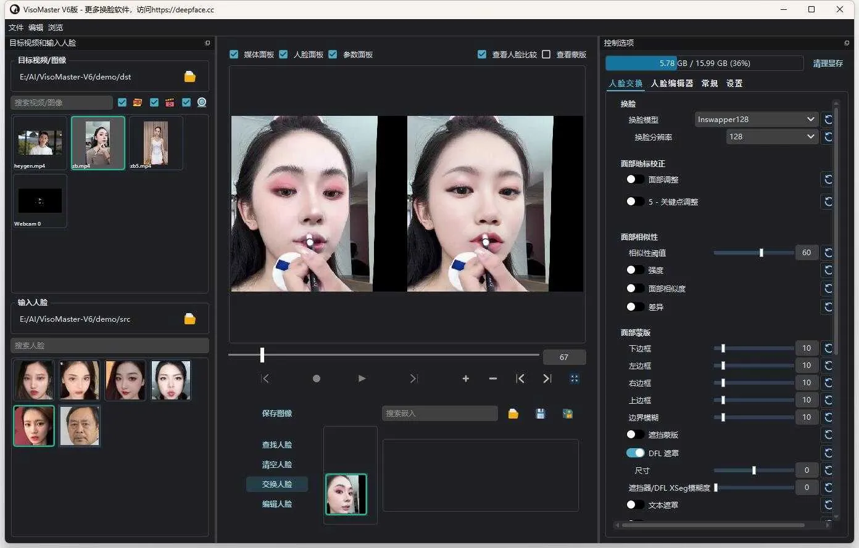The height and width of the screenshot is (548, 859).
Task: Reset the 边界模糊 value
Action: [x=828, y=417]
